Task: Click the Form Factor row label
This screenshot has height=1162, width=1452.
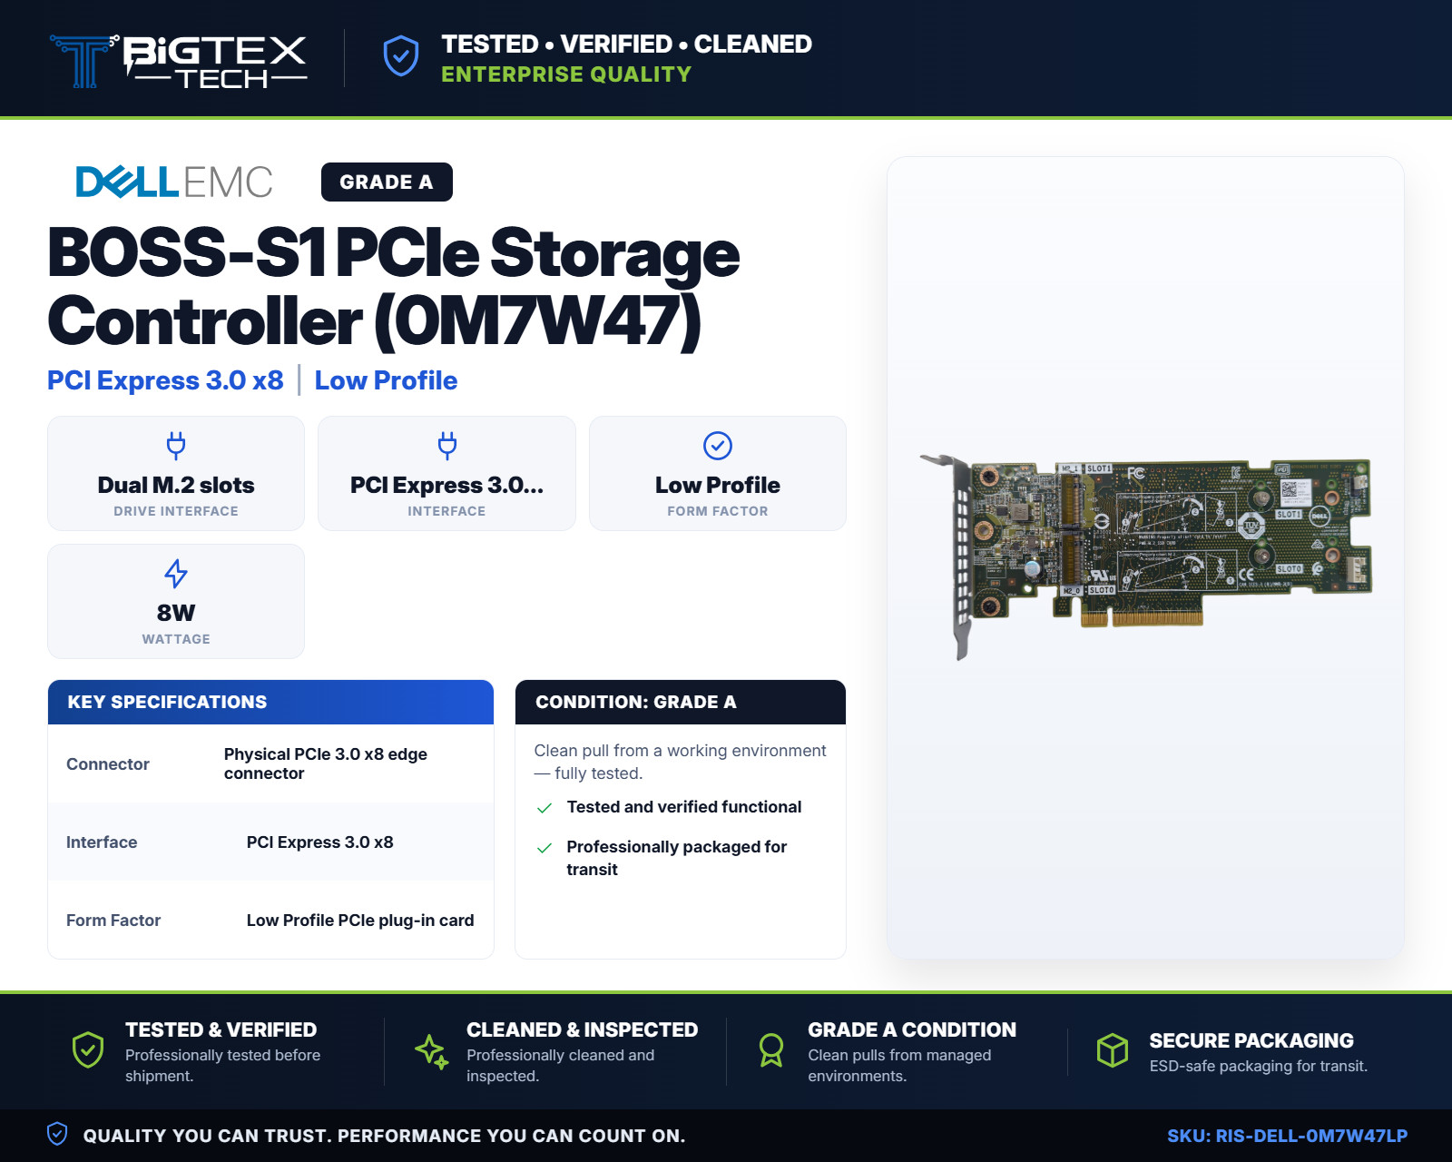Action: coord(113,921)
